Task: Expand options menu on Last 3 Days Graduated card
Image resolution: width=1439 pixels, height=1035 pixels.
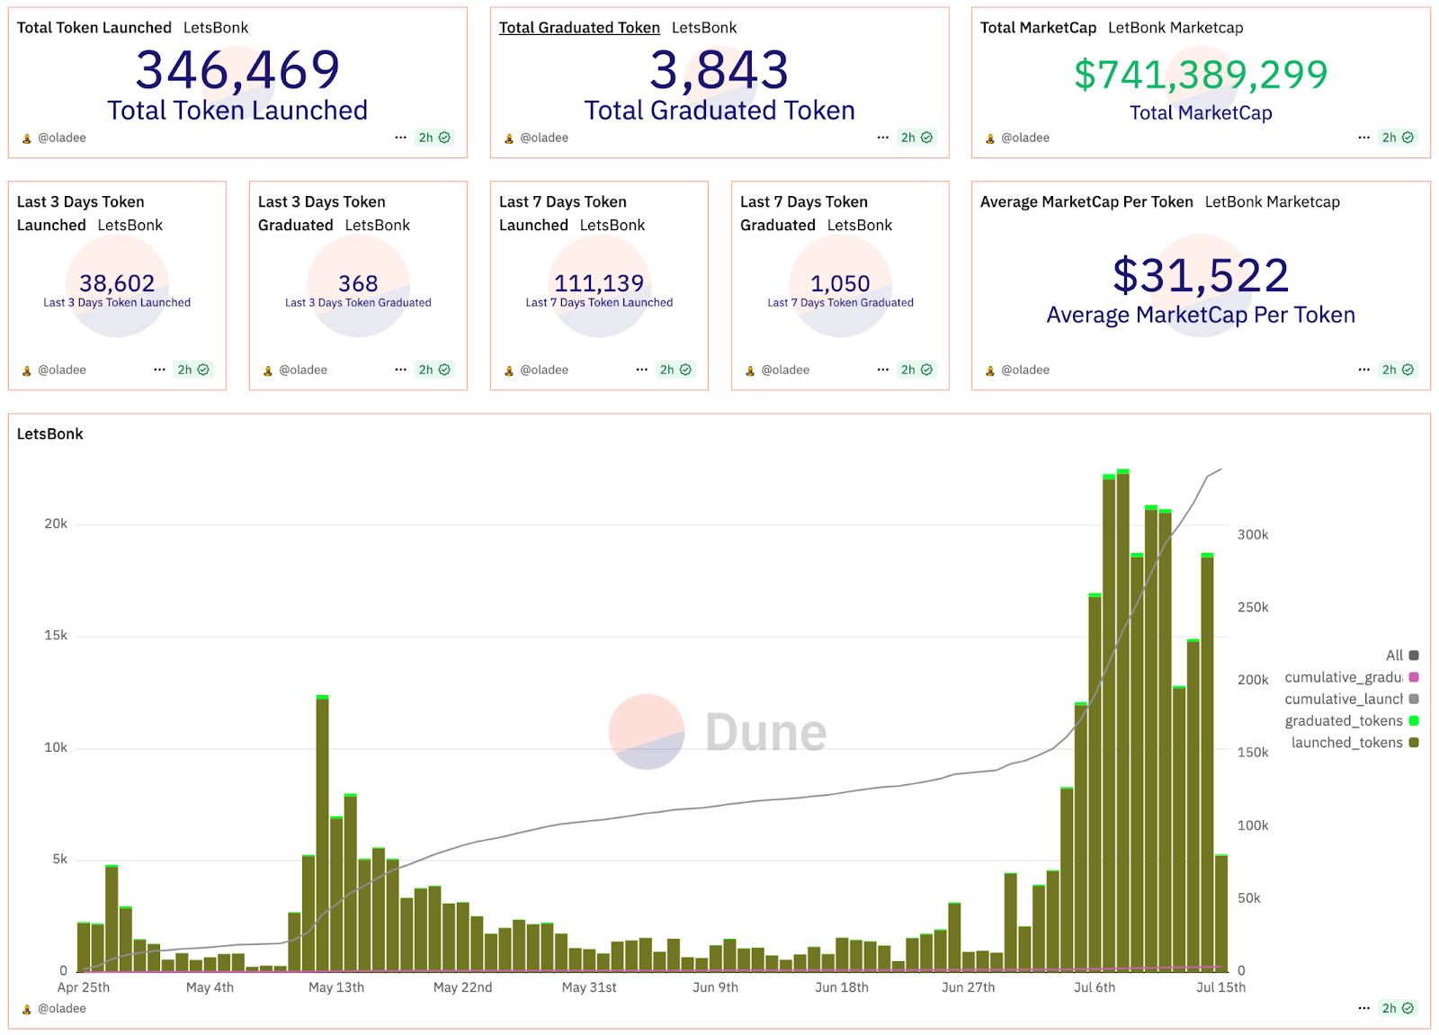Action: point(400,370)
